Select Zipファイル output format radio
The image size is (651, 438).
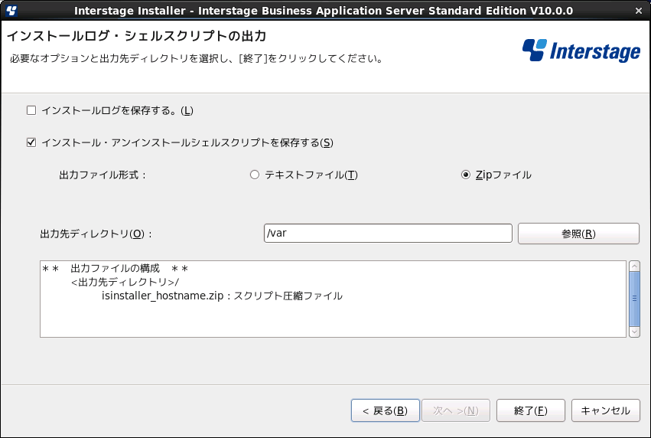click(465, 175)
